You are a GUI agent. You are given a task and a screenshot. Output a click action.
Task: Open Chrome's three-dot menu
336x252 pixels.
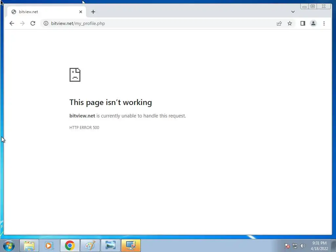click(324, 23)
